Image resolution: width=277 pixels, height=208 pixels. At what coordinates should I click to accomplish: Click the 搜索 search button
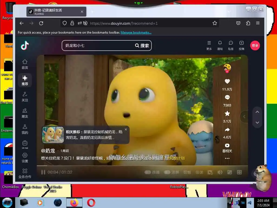coord(142,45)
